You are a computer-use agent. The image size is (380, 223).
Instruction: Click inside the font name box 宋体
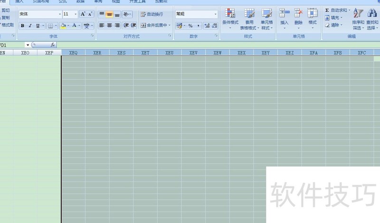pos(38,14)
